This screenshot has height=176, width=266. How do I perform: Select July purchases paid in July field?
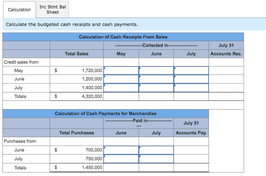point(156,159)
